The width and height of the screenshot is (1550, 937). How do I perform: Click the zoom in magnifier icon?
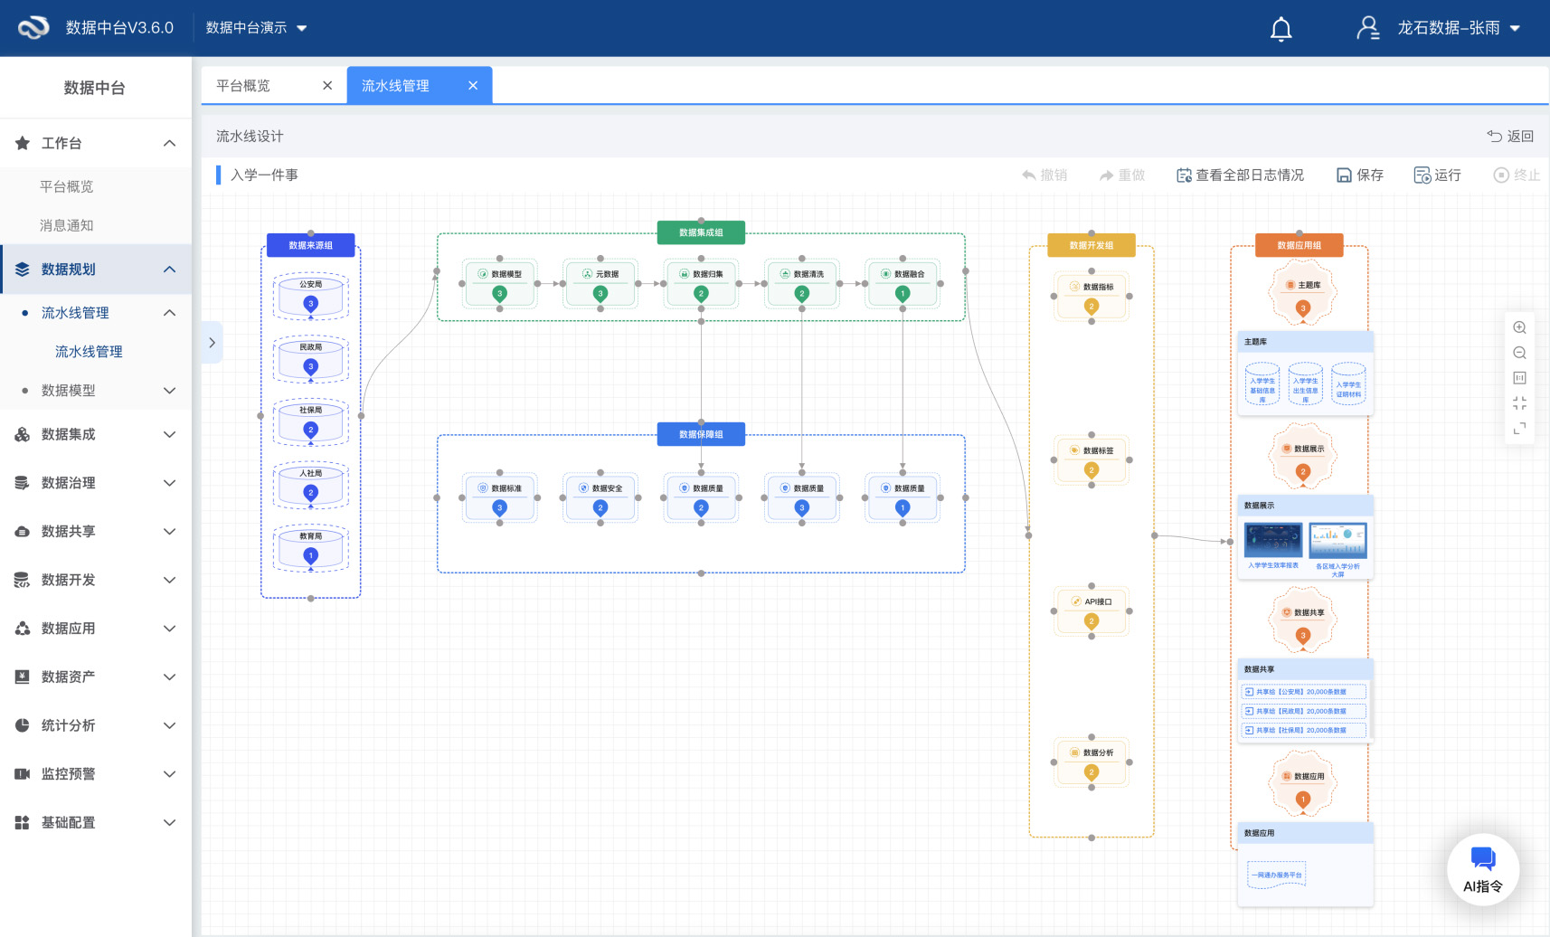[x=1519, y=327]
